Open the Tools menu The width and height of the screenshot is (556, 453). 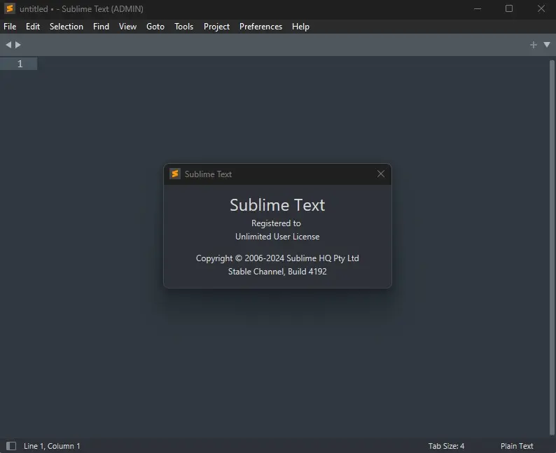click(184, 27)
